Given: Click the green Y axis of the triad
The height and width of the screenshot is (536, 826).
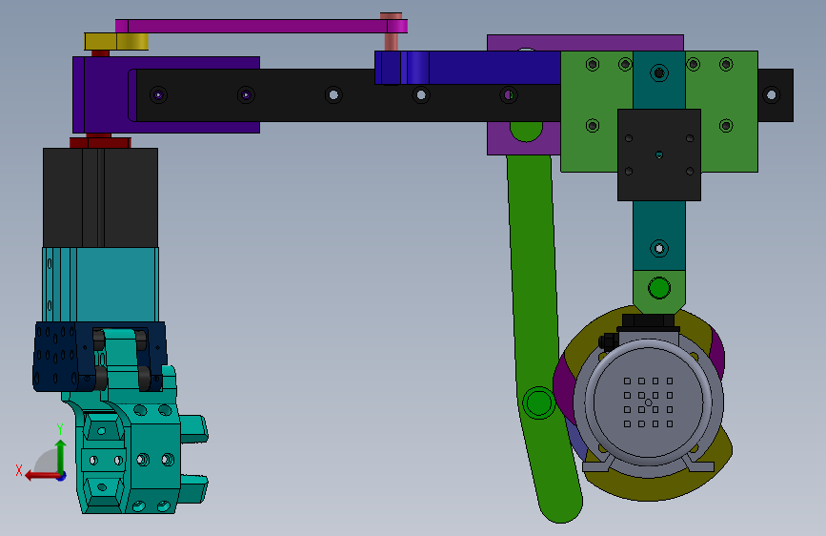Looking at the screenshot, I should pos(61,456).
